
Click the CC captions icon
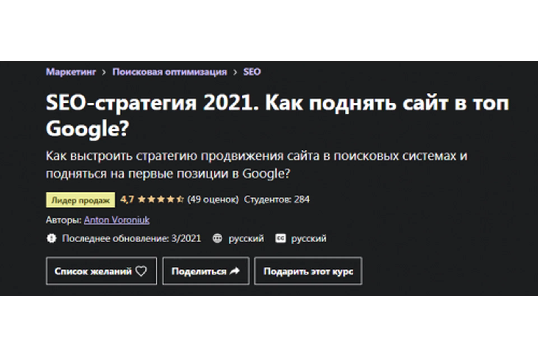[x=281, y=238]
